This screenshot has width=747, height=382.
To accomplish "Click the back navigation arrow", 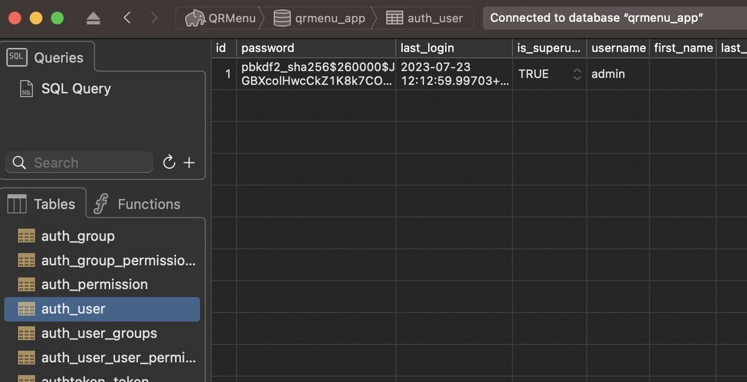I will [127, 18].
